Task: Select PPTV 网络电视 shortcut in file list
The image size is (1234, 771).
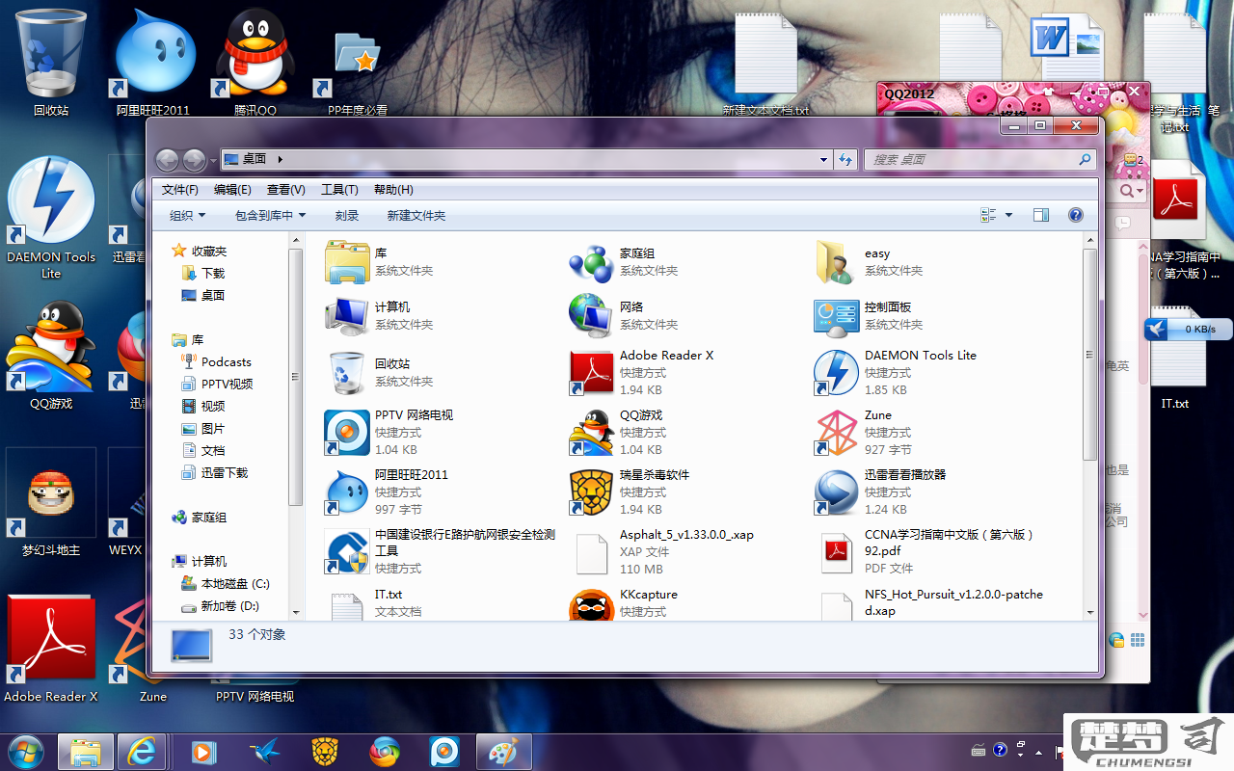Action: 389,433
